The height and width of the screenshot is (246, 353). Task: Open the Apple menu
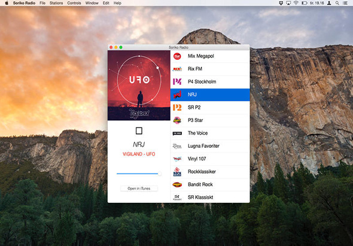click(x=7, y=3)
